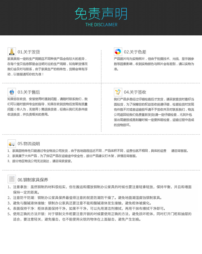Click the 05.物流说明 heading text
Viewport: 202px width, 254px height.
[x=29, y=144]
